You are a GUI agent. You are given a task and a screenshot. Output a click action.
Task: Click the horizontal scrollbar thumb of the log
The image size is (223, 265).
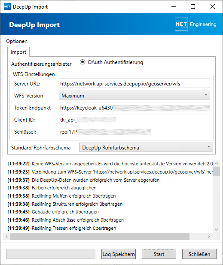pos(100,236)
